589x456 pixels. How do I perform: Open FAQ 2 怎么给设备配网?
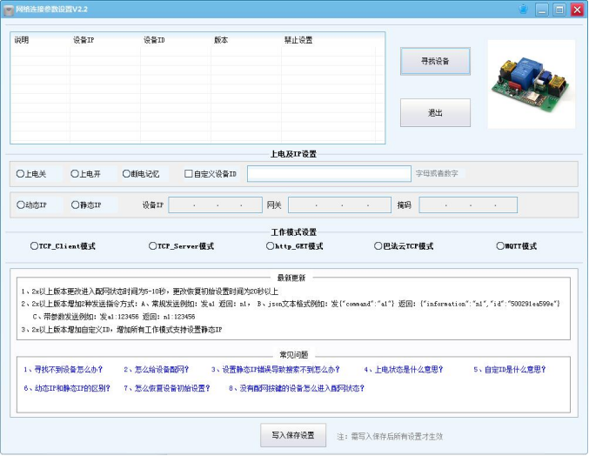(157, 370)
